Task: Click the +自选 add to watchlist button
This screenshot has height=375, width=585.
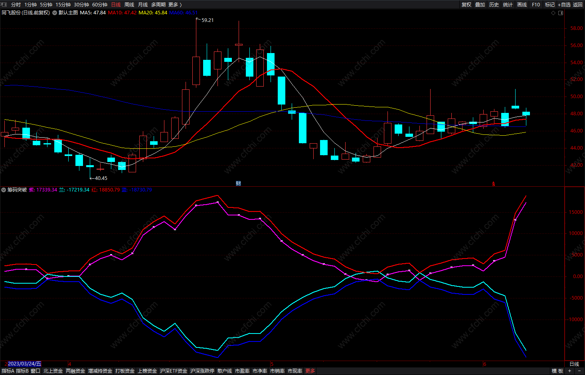Action: [564, 4]
